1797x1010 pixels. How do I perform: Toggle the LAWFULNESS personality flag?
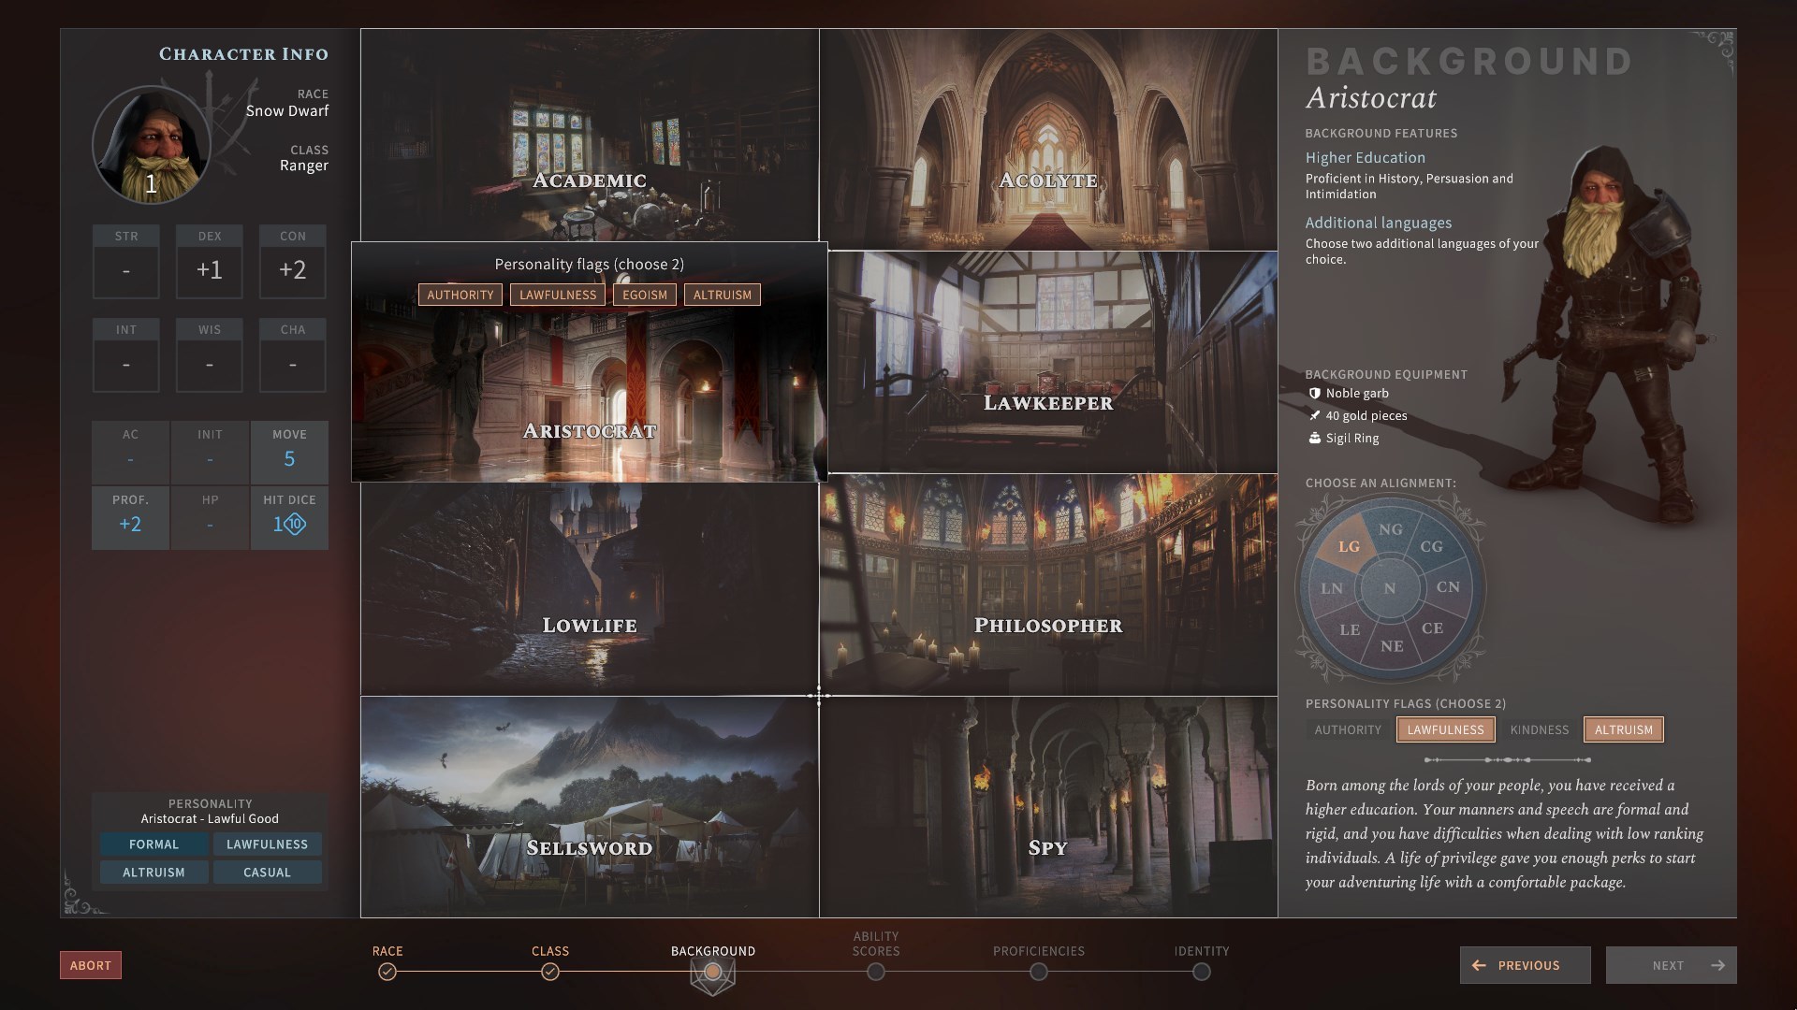[1445, 729]
